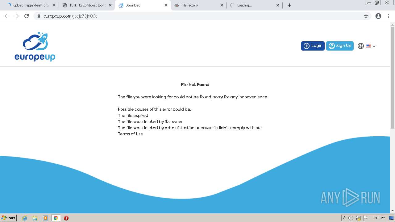Click the network tray icon
The width and height of the screenshot is (395, 222).
coord(358,218)
